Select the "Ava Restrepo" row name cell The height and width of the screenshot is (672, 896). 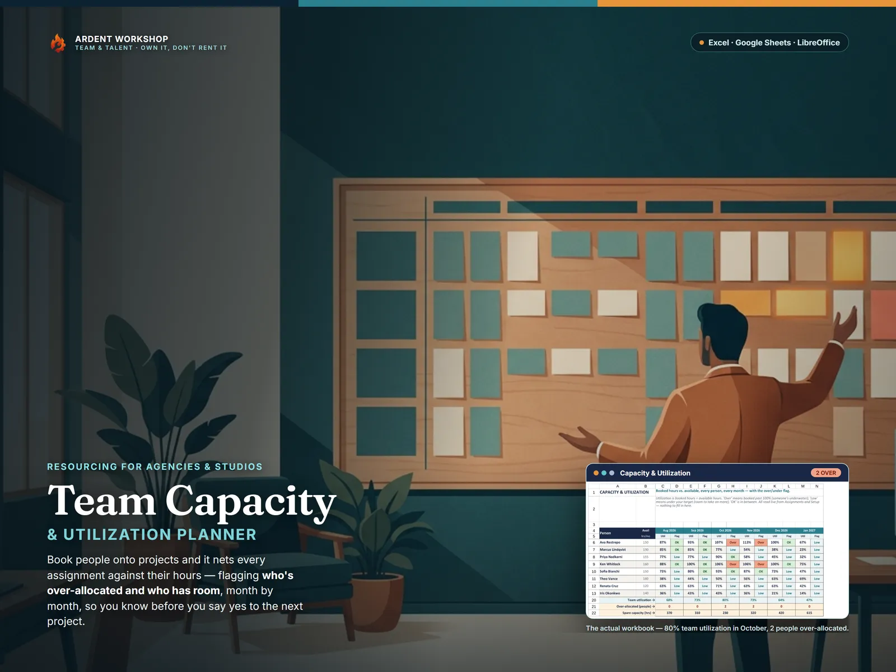point(619,543)
